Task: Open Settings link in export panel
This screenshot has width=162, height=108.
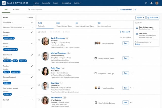Action: coord(138,44)
